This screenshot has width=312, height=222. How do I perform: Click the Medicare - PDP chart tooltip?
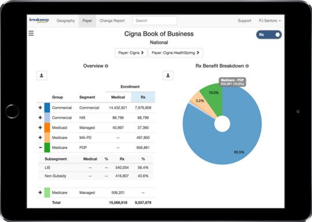[x=232, y=82]
